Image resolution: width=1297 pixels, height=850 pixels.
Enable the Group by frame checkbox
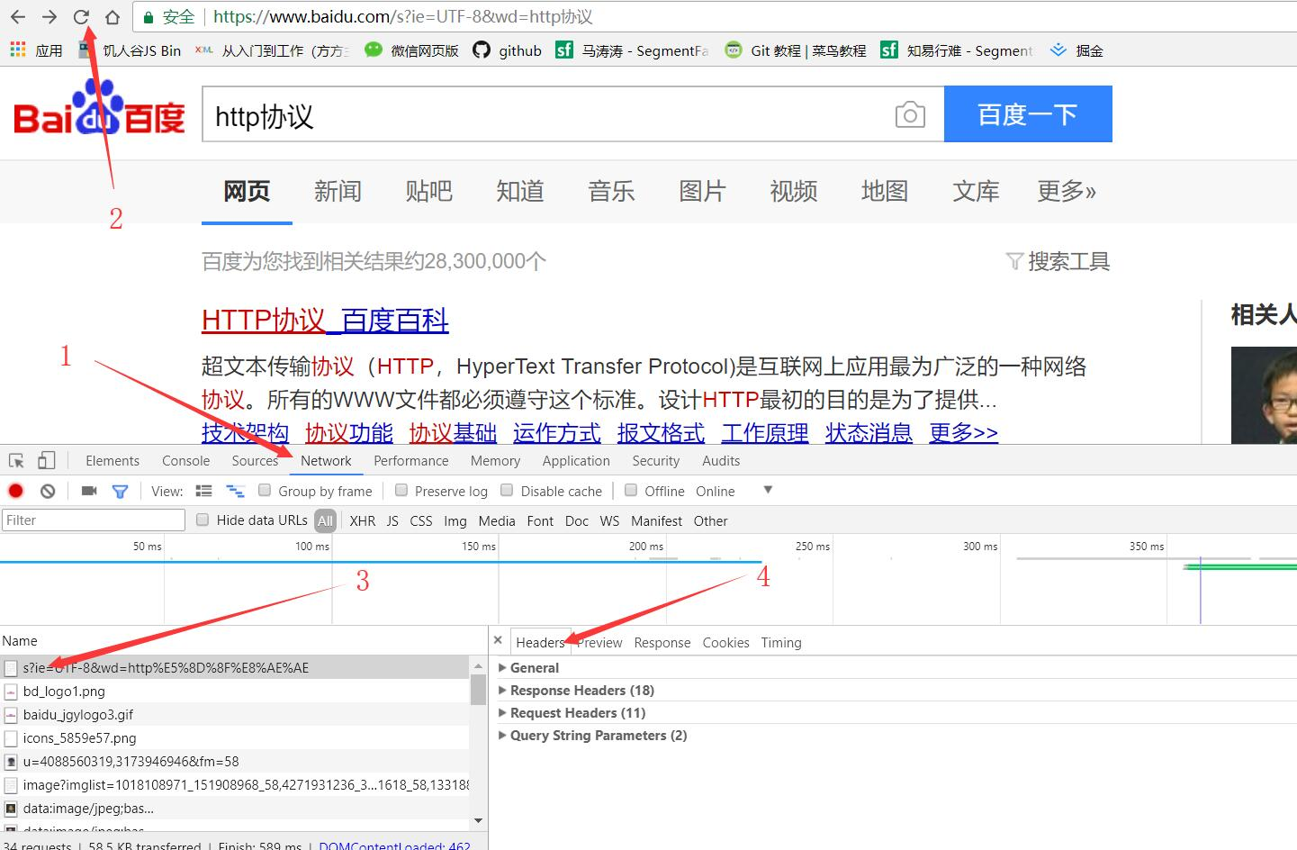tap(265, 490)
